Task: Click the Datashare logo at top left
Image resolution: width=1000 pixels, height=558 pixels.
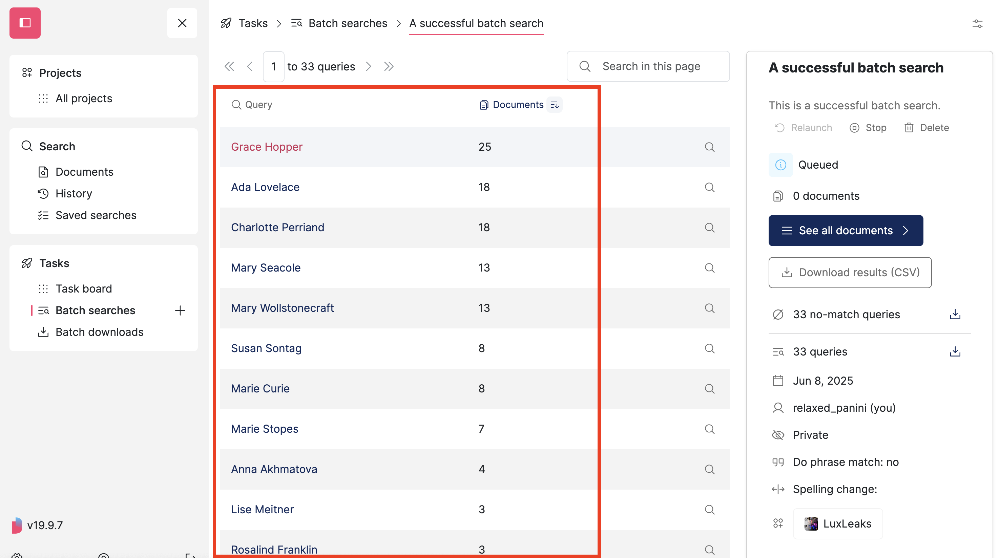Action: click(x=25, y=23)
